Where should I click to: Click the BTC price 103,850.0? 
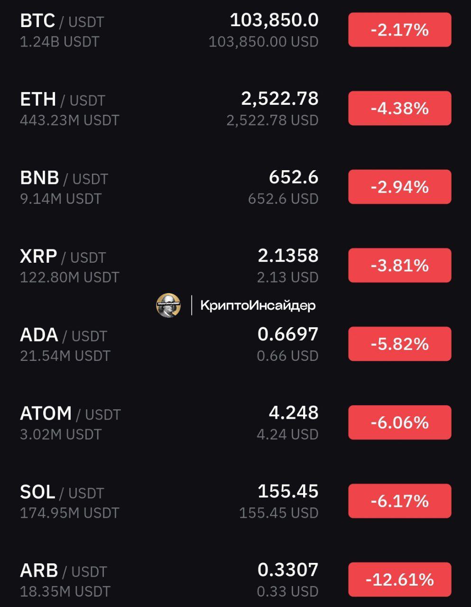point(274,20)
